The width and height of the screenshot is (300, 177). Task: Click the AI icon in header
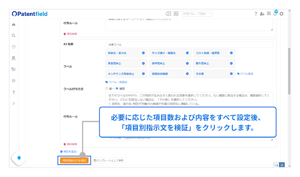coord(176,14)
